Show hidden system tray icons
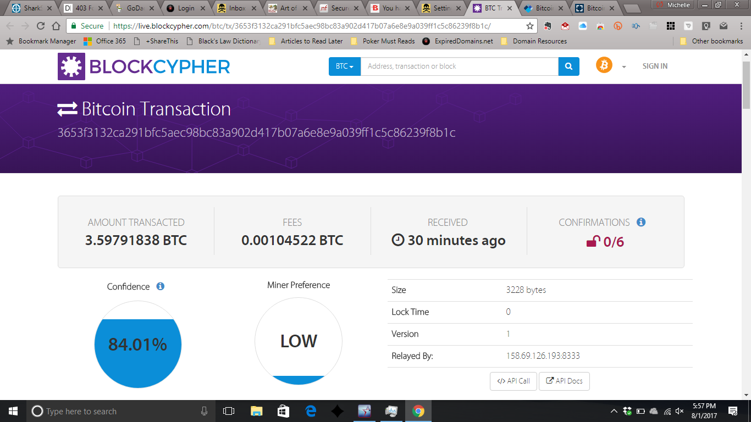 click(614, 411)
